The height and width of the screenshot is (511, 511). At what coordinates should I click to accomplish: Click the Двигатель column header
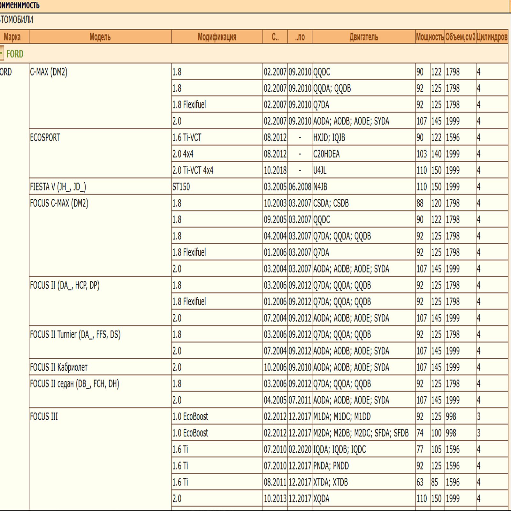coord(363,37)
